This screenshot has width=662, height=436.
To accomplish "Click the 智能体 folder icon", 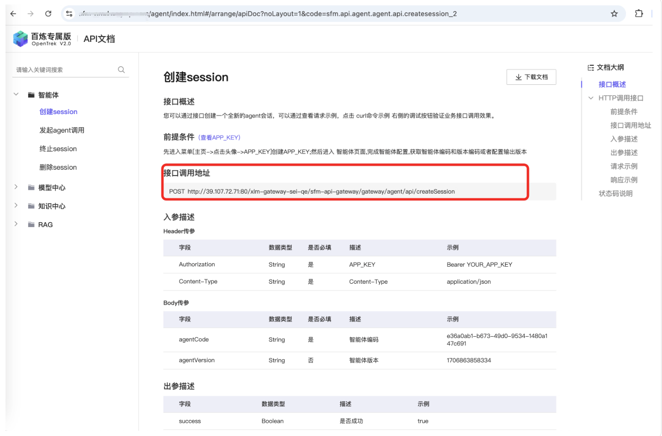I will (31, 95).
